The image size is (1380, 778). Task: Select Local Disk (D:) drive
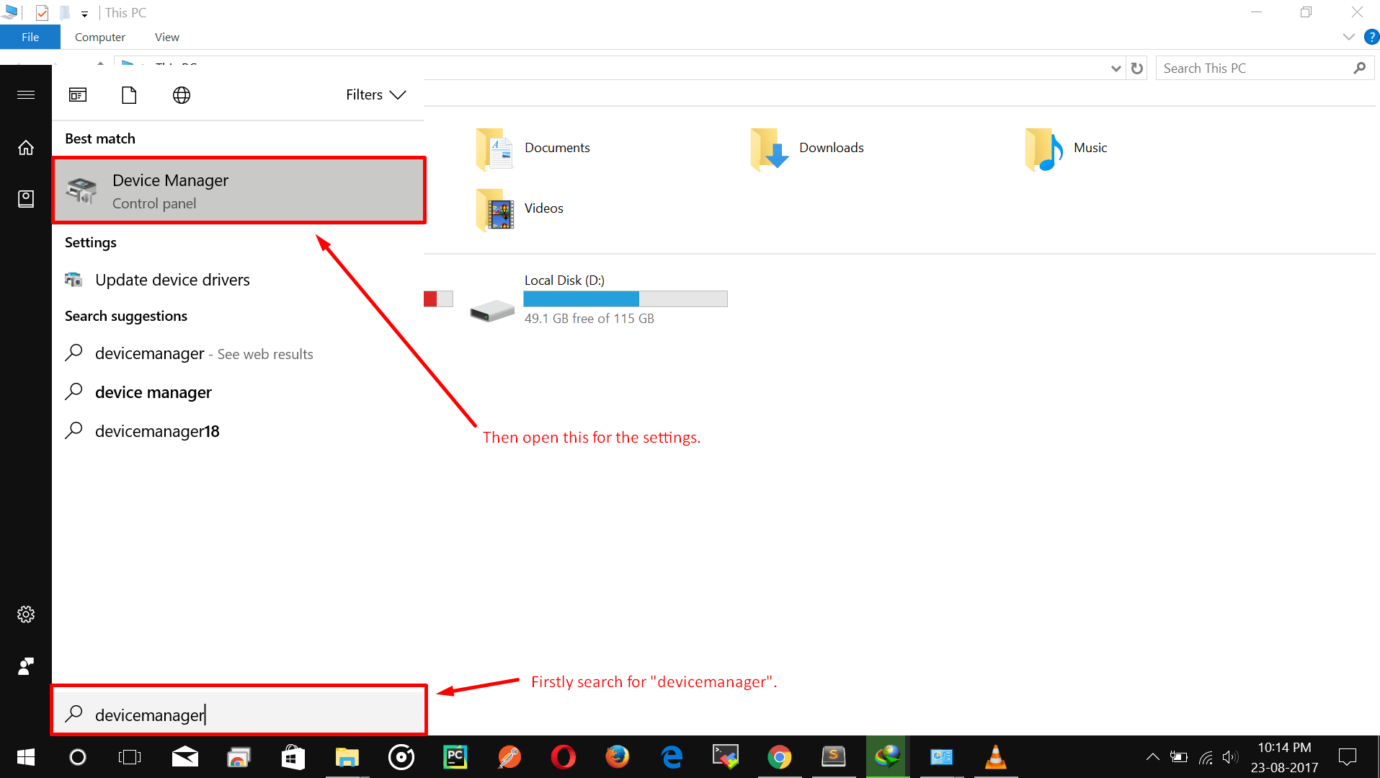click(598, 299)
